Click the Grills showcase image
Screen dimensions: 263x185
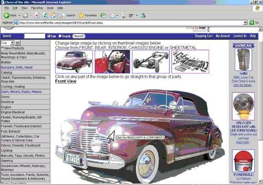point(243,60)
